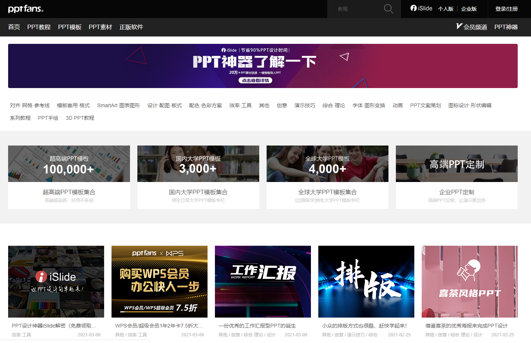Open 购买WPS会员 article thumbnail

160,281
